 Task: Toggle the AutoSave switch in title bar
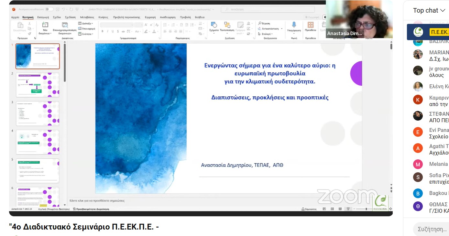49,9
